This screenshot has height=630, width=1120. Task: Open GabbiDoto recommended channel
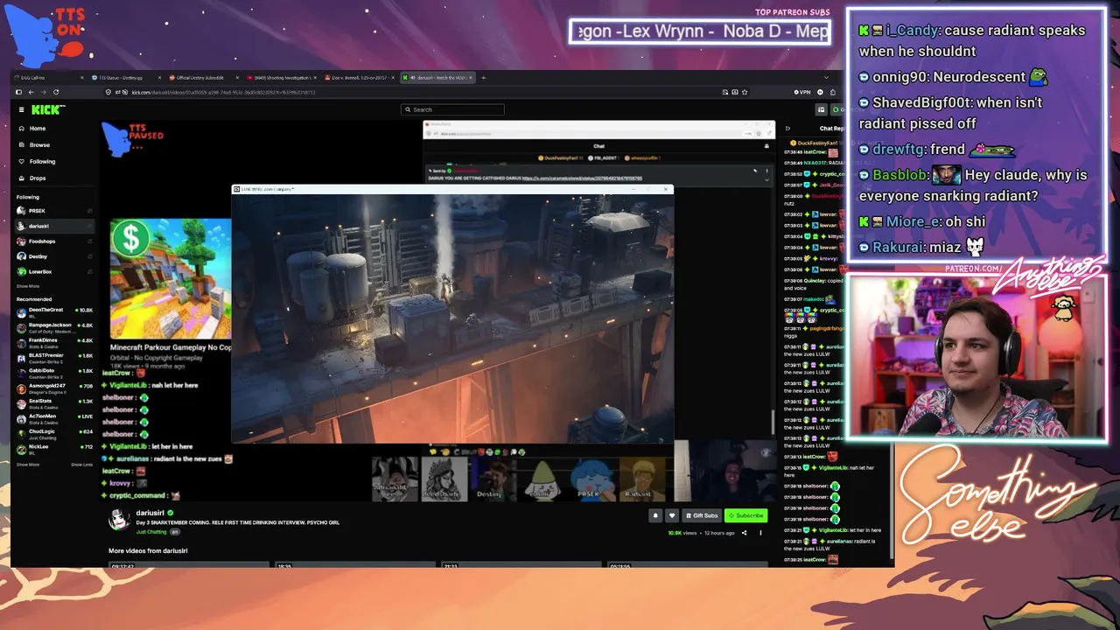54,372
